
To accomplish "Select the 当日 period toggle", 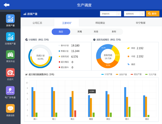I will pyautogui.click(x=61, y=32).
